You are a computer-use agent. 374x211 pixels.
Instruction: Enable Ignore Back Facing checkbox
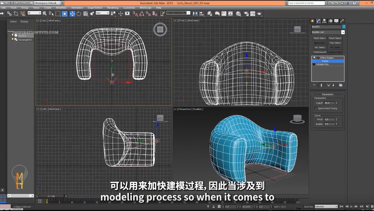316,108
